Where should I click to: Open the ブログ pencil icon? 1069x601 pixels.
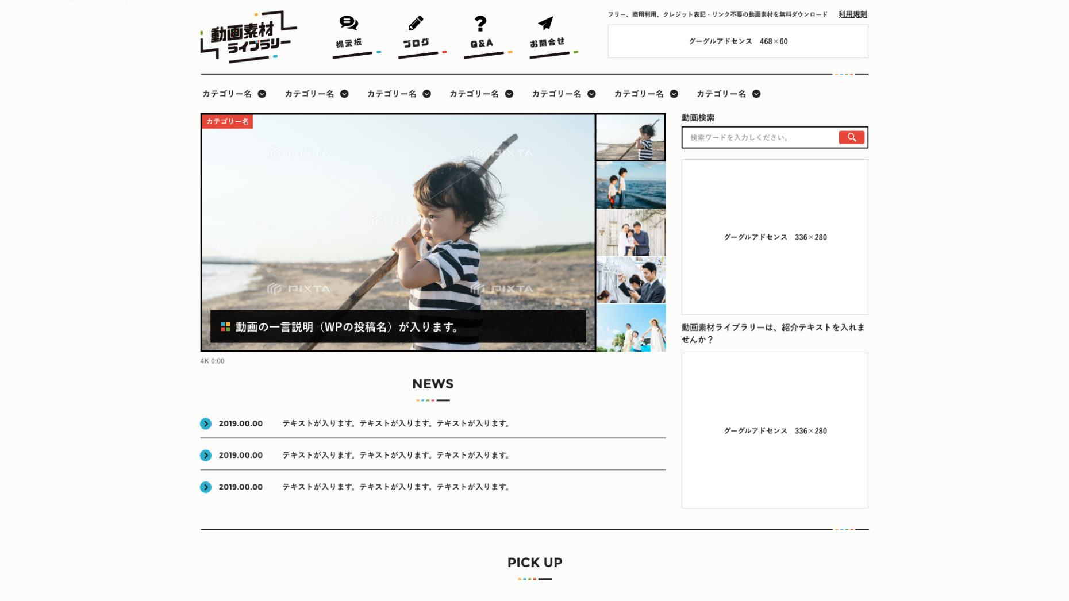click(x=416, y=24)
